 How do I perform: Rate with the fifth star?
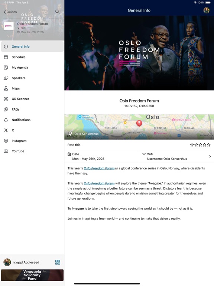pyautogui.click(x=209, y=145)
